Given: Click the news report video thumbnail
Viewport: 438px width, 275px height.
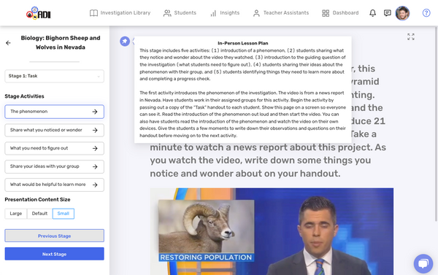Looking at the screenshot, I should (272, 231).
